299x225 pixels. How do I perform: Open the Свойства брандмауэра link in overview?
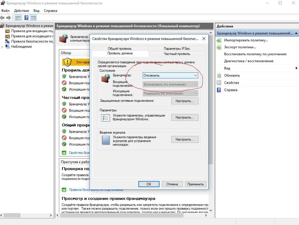[79, 153]
